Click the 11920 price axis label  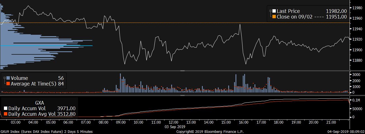(x=358, y=39)
